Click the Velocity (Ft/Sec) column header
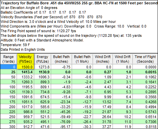Image resolution: width=158 pixels, height=129 pixels. [x=25, y=59]
